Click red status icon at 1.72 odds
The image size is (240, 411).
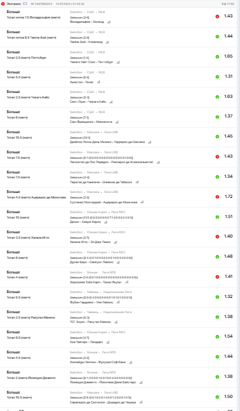pos(217,197)
